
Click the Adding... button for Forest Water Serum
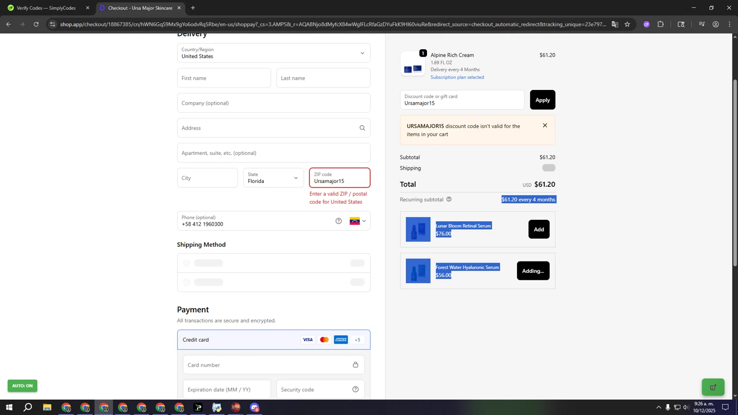[x=533, y=271]
